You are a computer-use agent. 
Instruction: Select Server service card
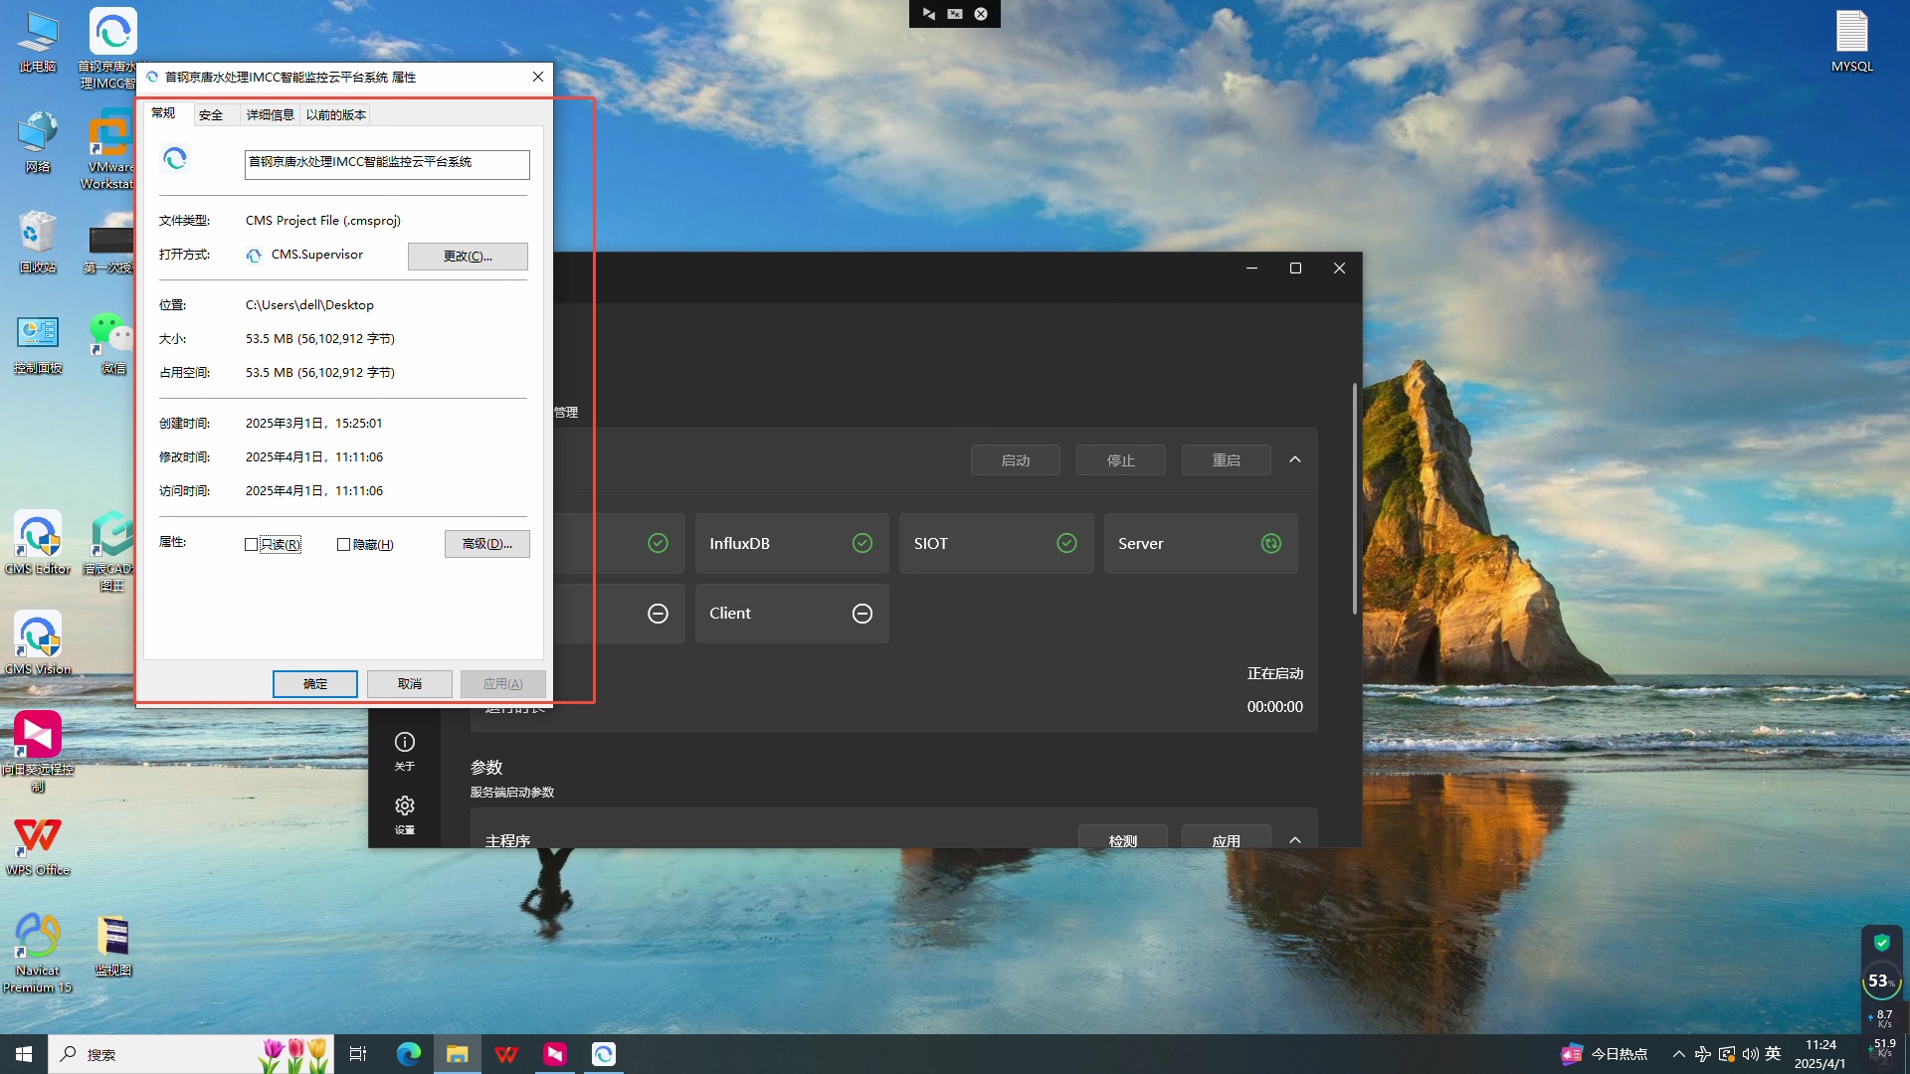pyautogui.click(x=1201, y=544)
